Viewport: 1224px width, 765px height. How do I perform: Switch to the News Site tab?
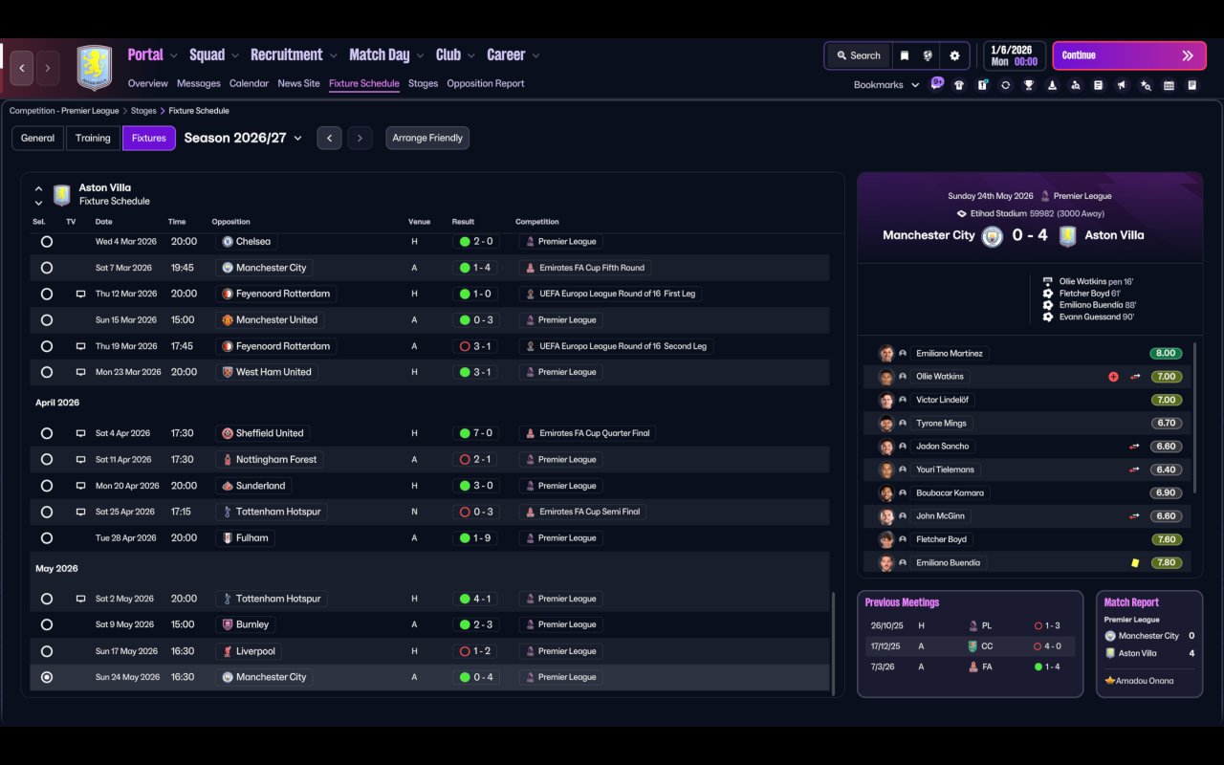point(298,83)
